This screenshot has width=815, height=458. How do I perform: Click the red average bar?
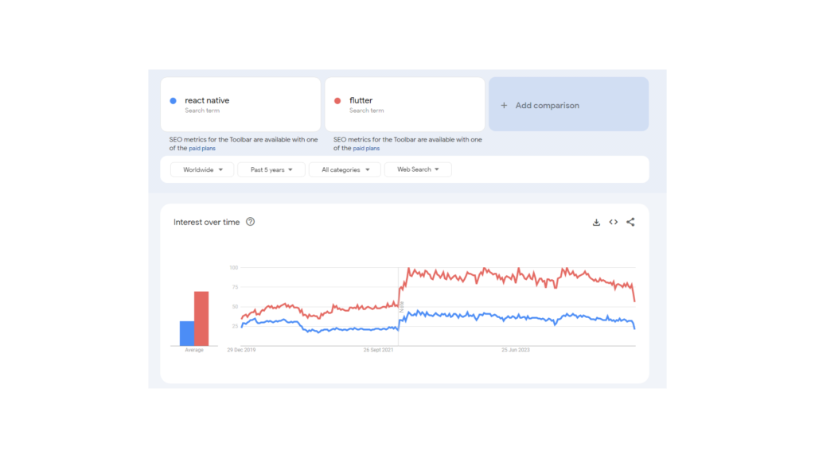tap(201, 318)
